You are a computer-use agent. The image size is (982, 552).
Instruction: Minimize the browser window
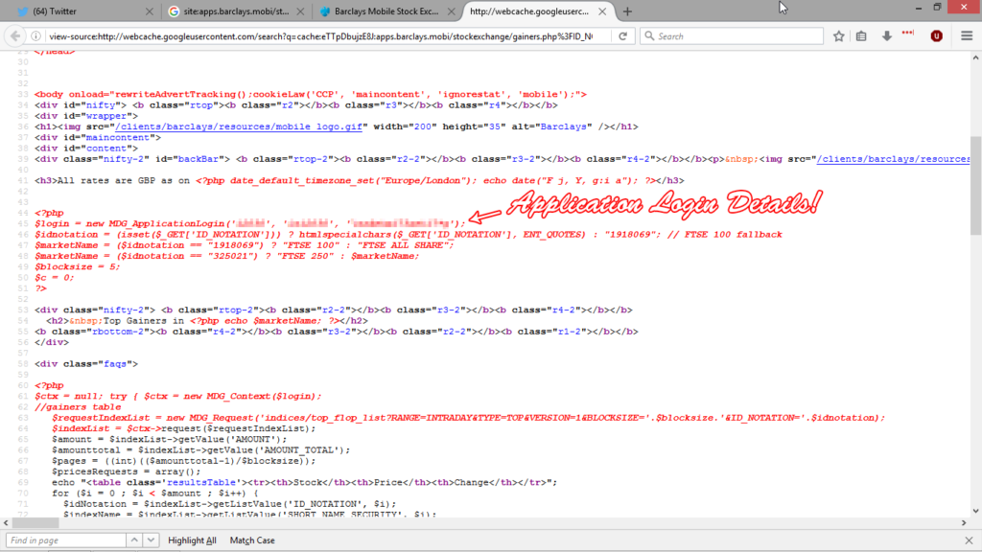[x=918, y=8]
